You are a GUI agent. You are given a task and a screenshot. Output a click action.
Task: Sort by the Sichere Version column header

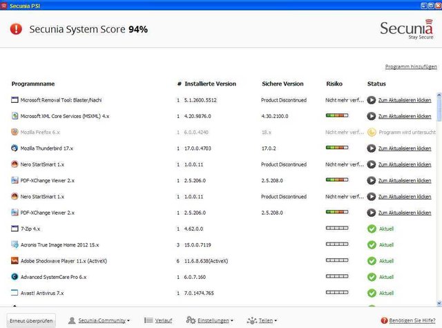(x=282, y=84)
